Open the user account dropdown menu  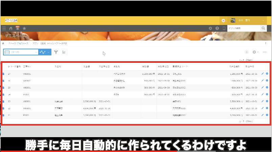coord(263,21)
